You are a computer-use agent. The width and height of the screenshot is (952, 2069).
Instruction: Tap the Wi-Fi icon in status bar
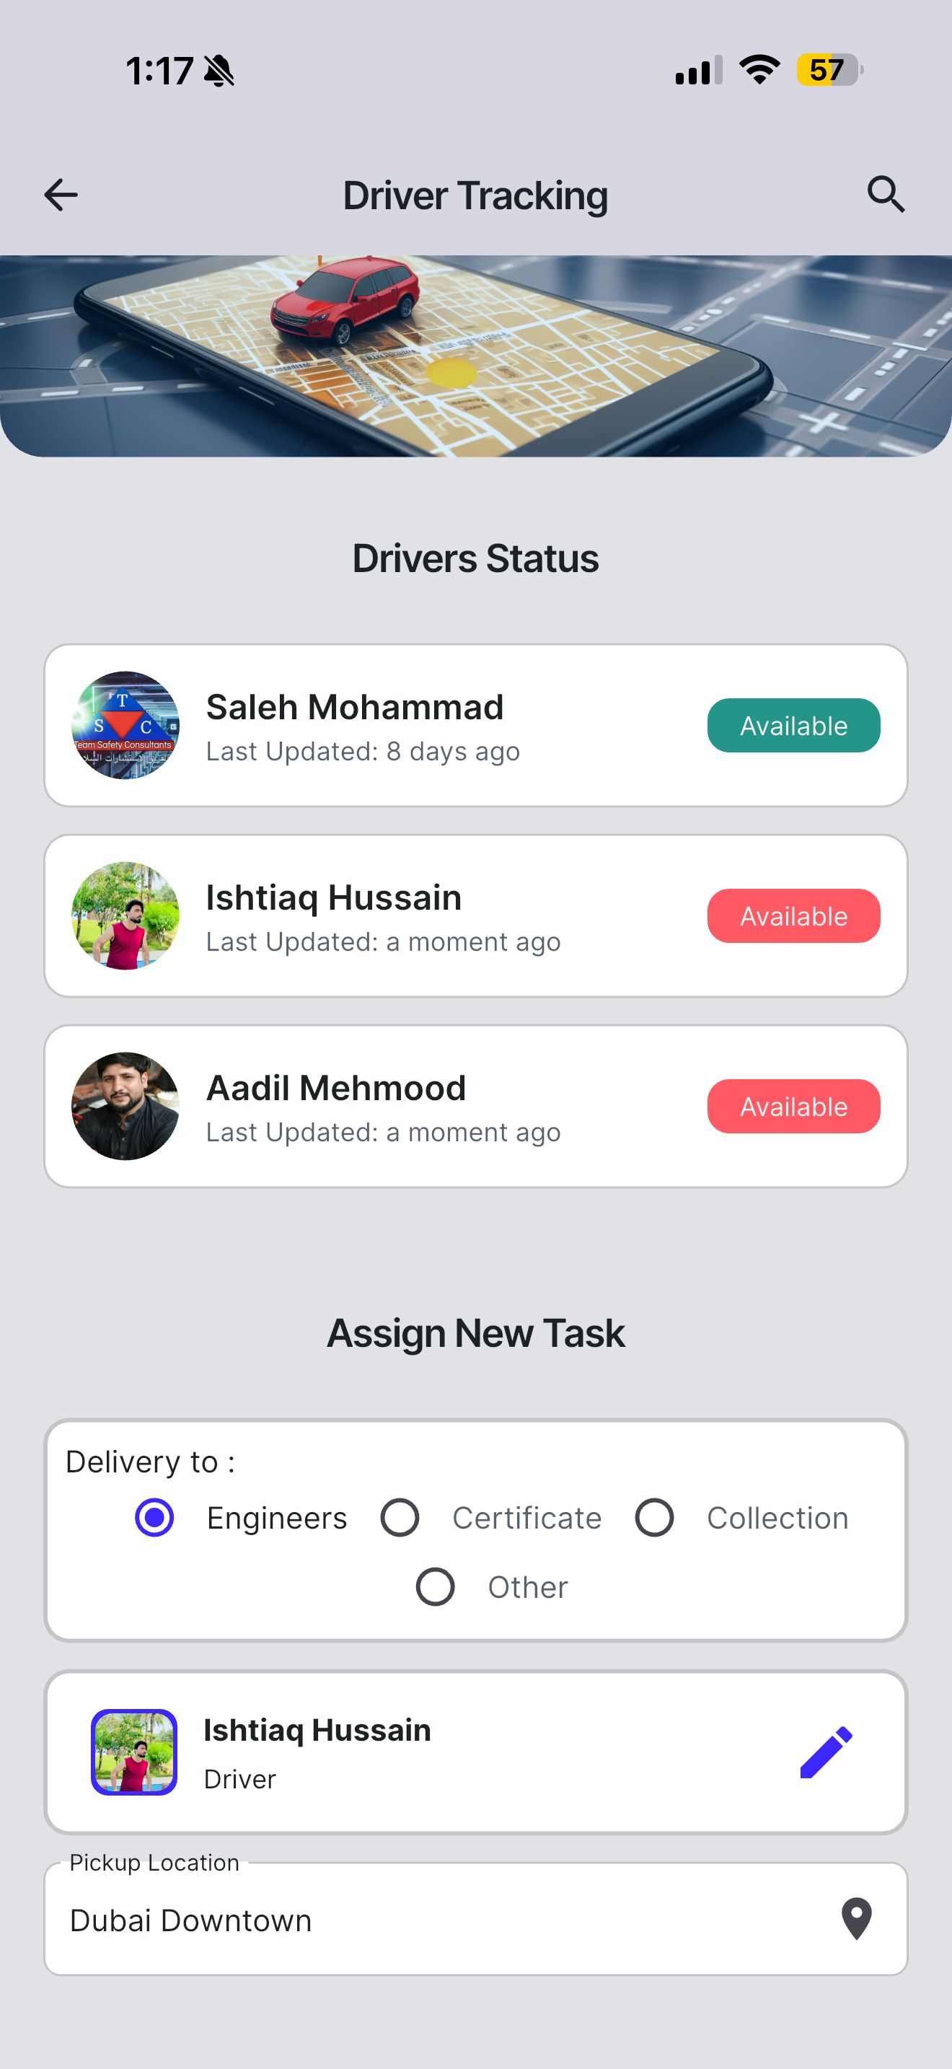click(759, 70)
